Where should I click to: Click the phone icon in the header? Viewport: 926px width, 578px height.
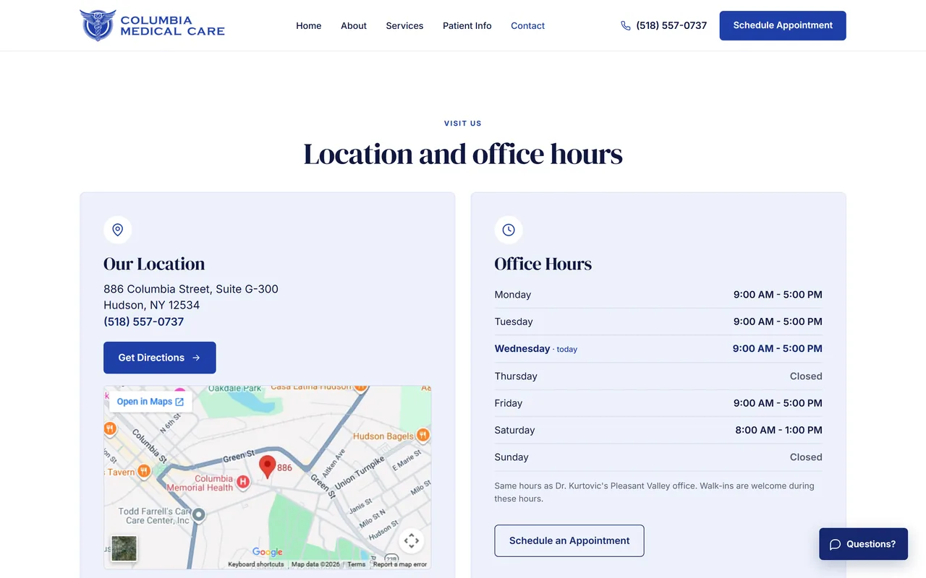click(x=626, y=25)
